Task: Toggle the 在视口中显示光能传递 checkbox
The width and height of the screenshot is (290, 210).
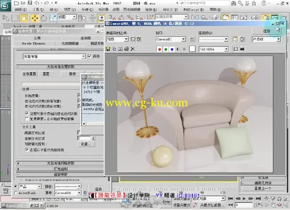Action: (x=27, y=150)
